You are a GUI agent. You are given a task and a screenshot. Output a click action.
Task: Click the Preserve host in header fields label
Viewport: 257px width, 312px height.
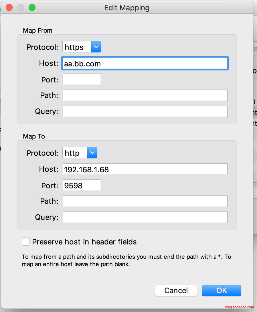pos(84,242)
